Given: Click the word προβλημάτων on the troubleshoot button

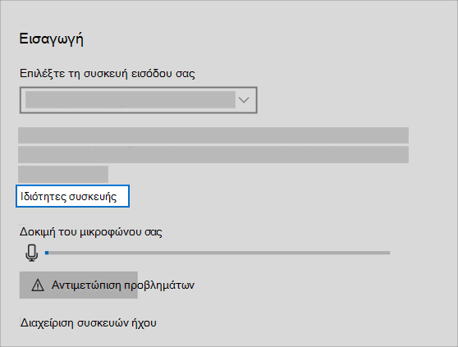Looking at the screenshot, I should click(159, 285).
